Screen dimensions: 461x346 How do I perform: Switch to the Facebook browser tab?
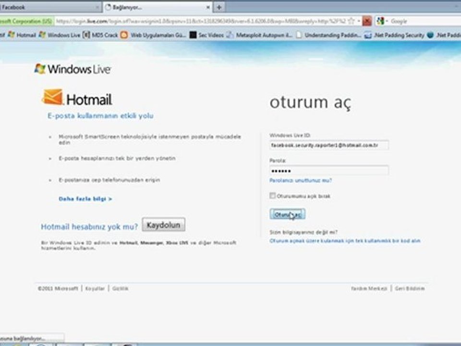click(50, 7)
